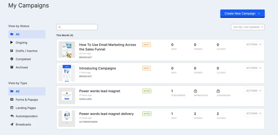Image resolution: width=278 pixels, height=135 pixels.
Task: Select All under View by Type
Action: (x=27, y=91)
